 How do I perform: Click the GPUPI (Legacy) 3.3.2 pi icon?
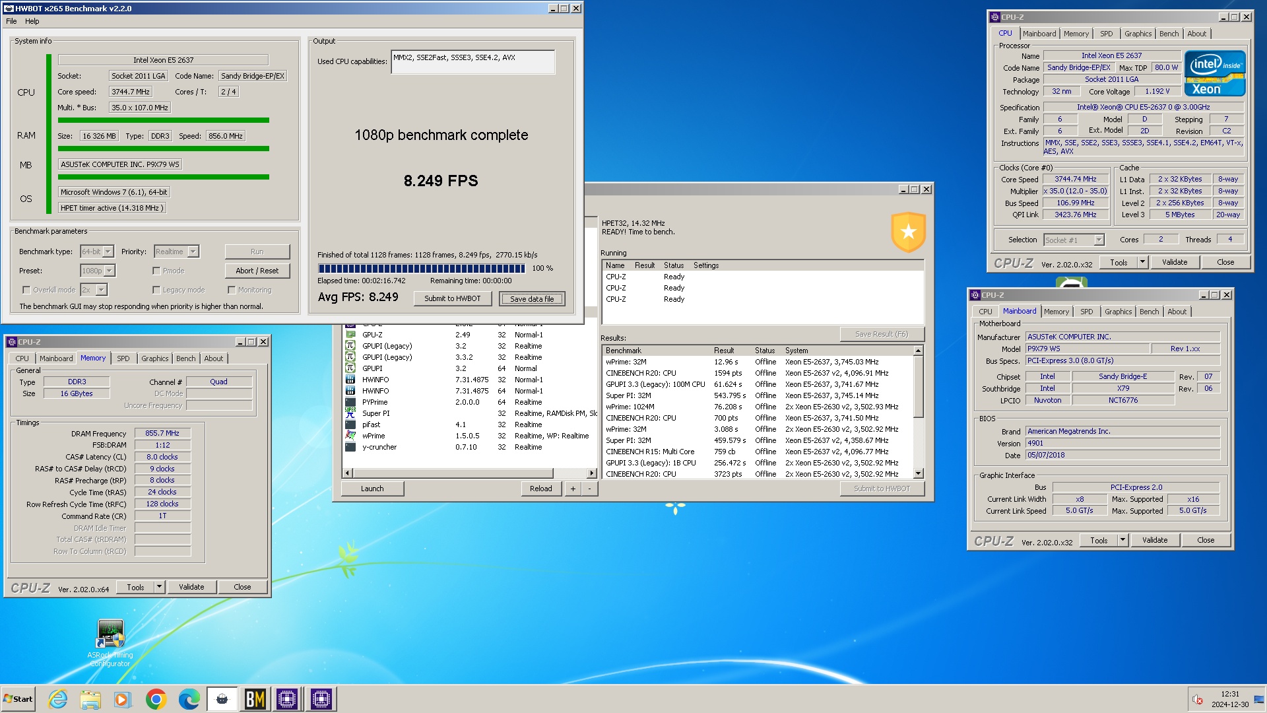coord(350,357)
